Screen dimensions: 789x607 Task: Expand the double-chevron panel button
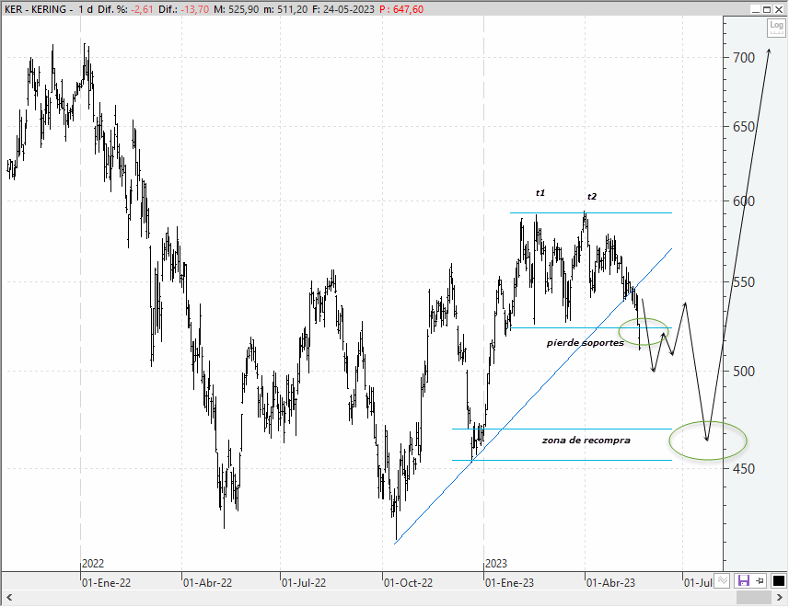[x=722, y=581]
